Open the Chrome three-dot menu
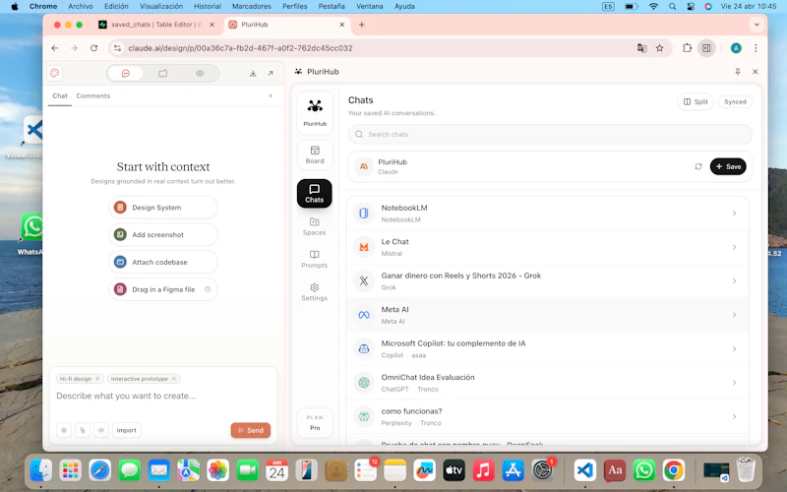 pos(756,48)
